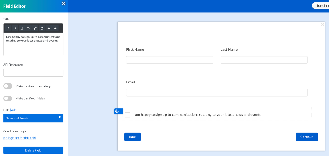The width and height of the screenshot is (329, 156).
Task: Apply bold formatting in Title toolbar
Action: coord(8,28)
